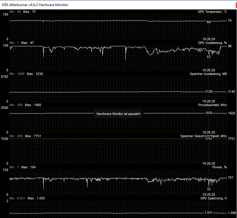
Task: Click core clock Min : 300 value
Action: (16, 105)
